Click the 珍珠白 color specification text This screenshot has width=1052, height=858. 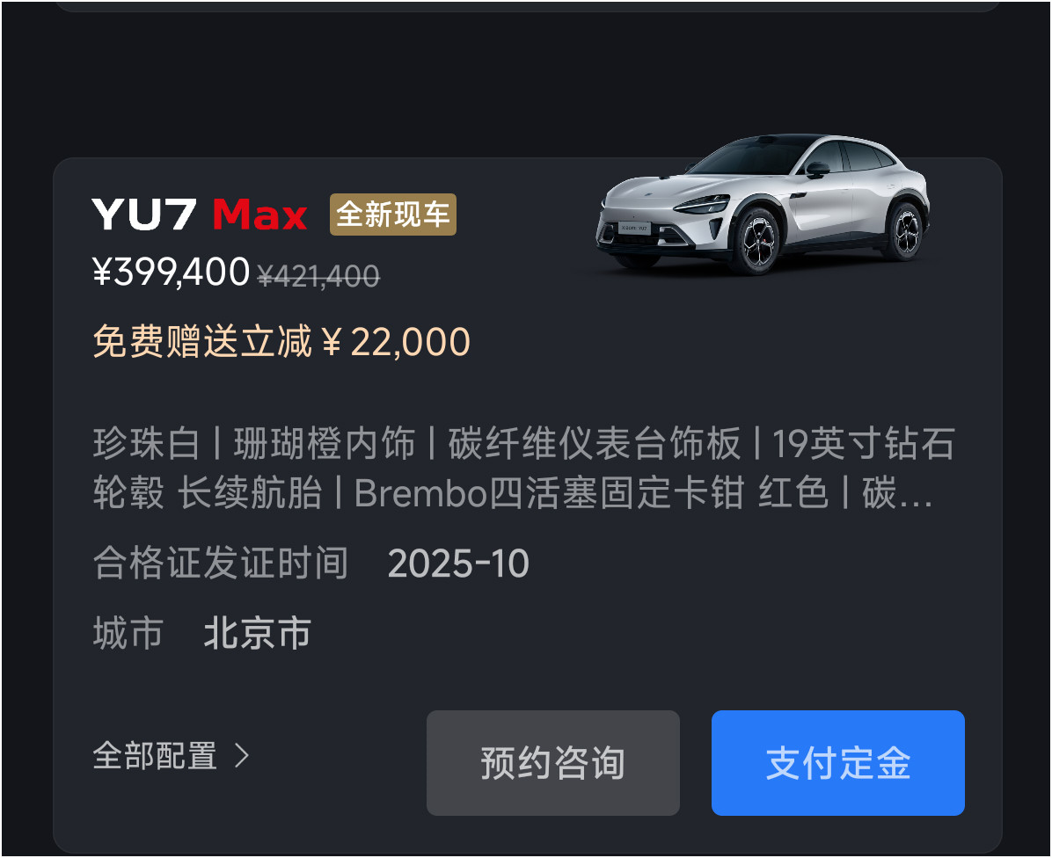pyautogui.click(x=146, y=444)
